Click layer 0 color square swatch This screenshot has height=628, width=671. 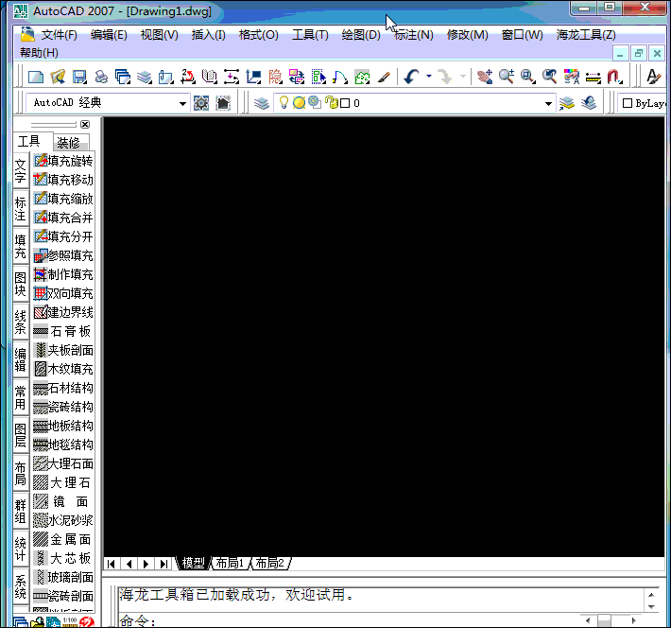[x=345, y=103]
